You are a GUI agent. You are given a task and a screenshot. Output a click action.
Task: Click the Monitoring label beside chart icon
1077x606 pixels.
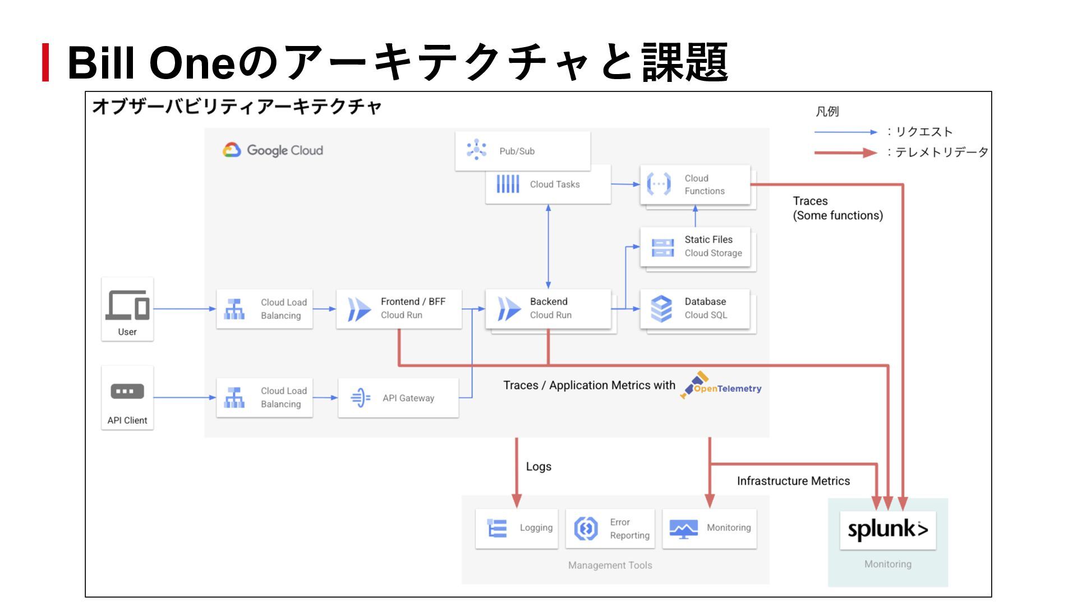point(729,528)
